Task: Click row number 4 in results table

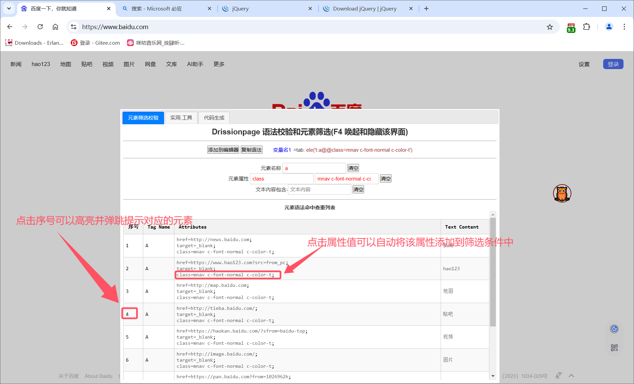Action: coord(127,314)
